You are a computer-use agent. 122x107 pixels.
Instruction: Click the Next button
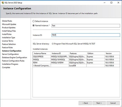pos(99,103)
